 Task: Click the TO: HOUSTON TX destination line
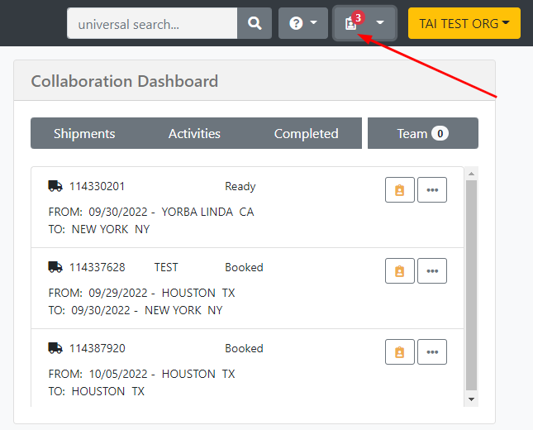[x=97, y=391]
